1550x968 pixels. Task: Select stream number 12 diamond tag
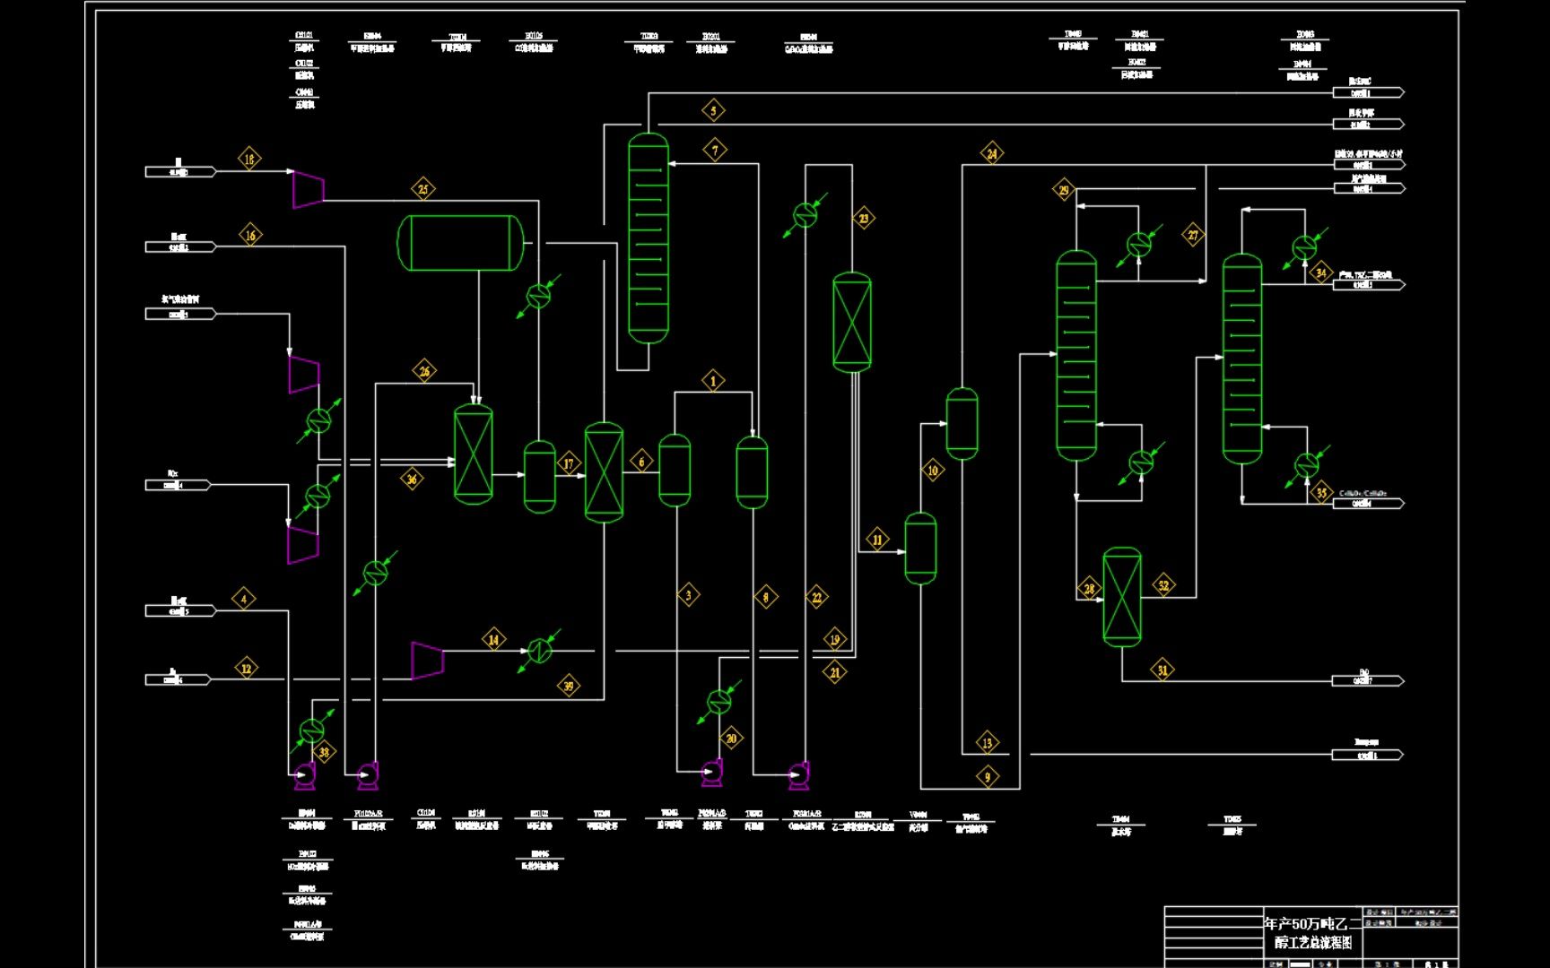pyautogui.click(x=247, y=668)
